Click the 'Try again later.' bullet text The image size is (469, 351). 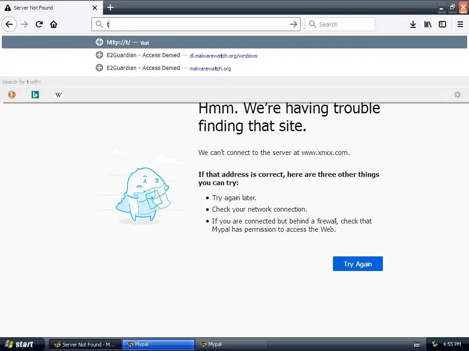pyautogui.click(x=234, y=198)
